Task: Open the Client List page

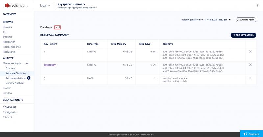Action: coord(8,117)
